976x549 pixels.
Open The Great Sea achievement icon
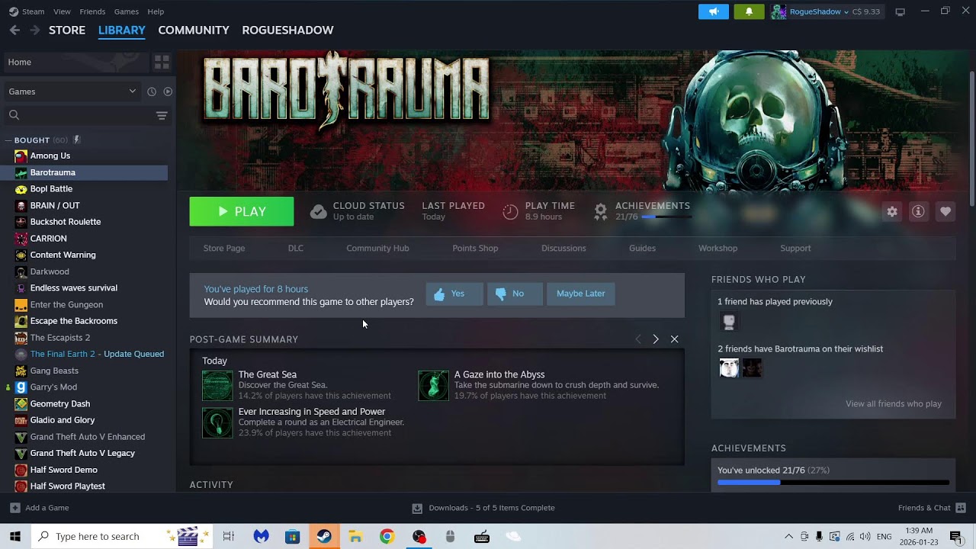point(217,386)
